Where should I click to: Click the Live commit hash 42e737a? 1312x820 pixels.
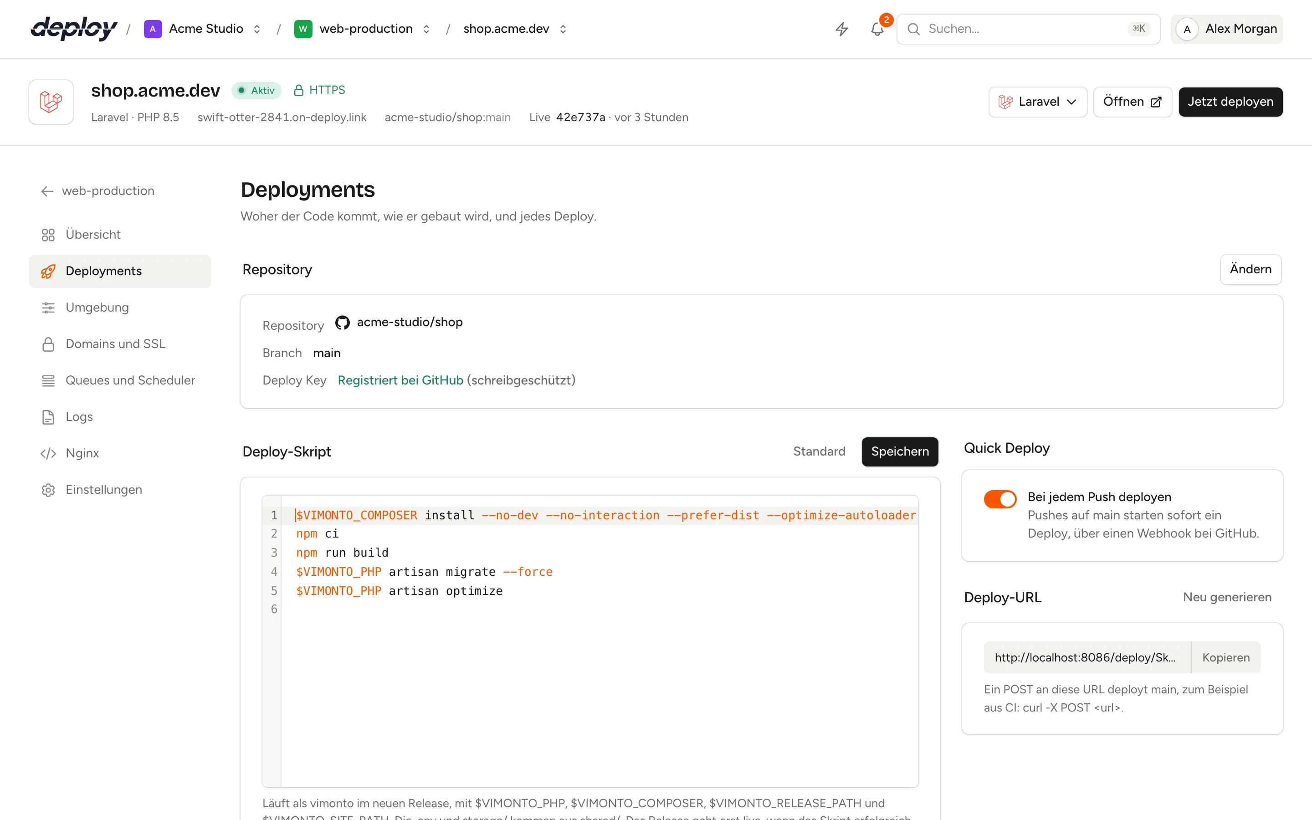(x=581, y=118)
